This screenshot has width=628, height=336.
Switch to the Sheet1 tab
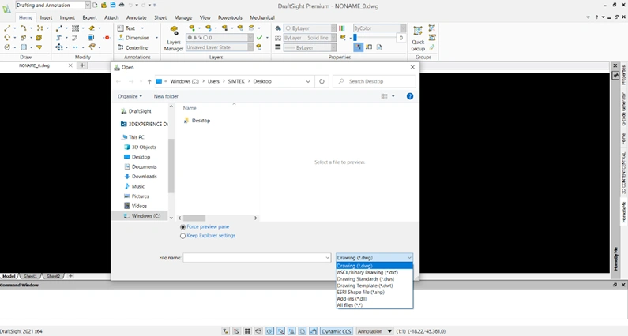(31, 276)
